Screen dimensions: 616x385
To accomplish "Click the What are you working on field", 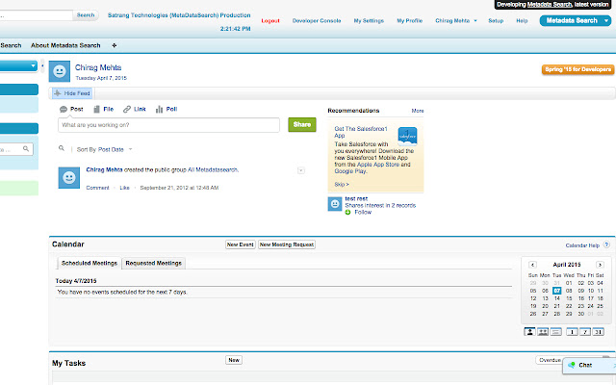I will [169, 125].
